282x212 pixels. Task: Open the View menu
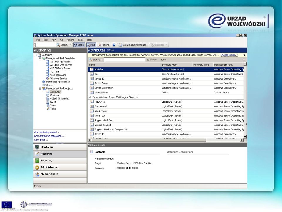pos(54,40)
